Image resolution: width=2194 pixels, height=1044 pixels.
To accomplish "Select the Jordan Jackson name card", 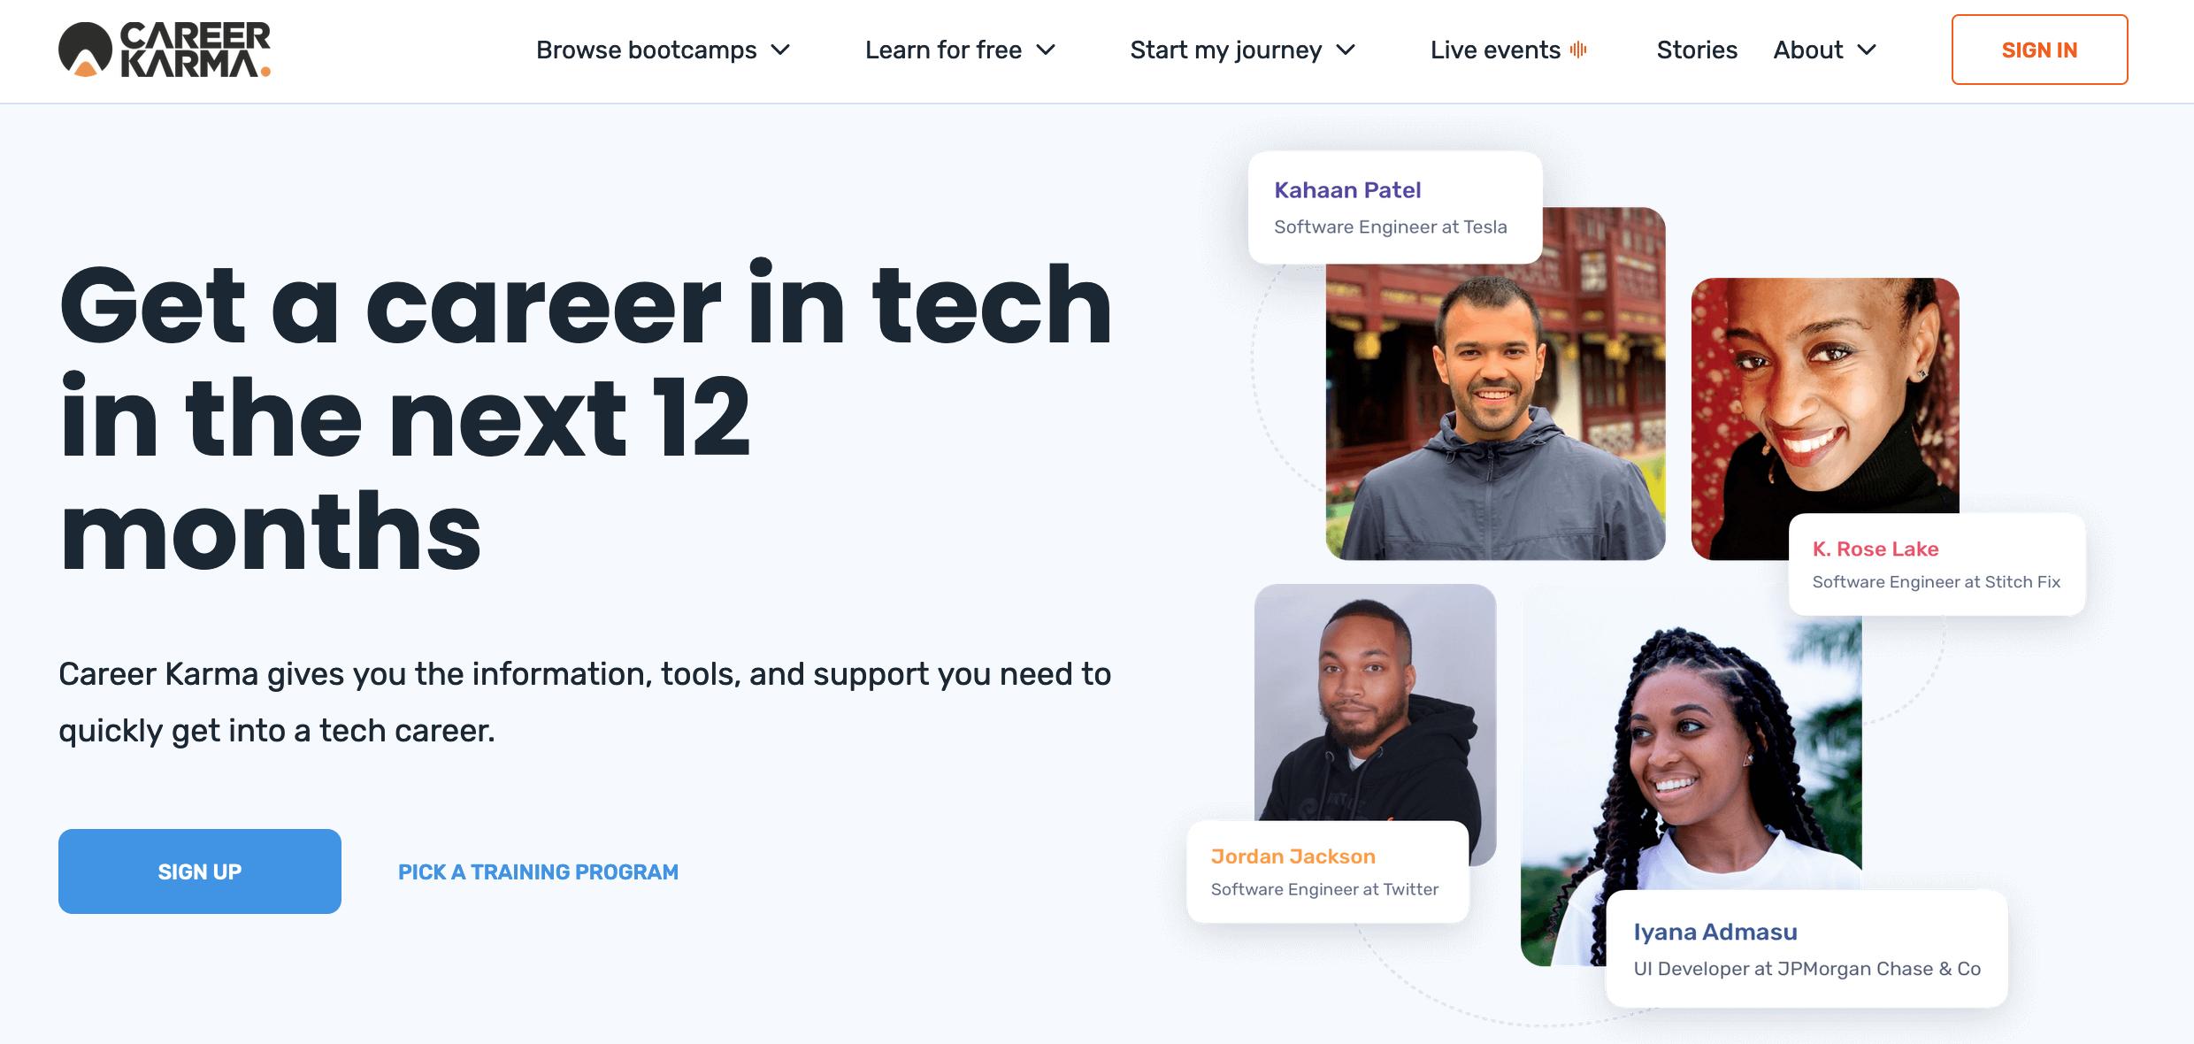I will (x=1327, y=872).
